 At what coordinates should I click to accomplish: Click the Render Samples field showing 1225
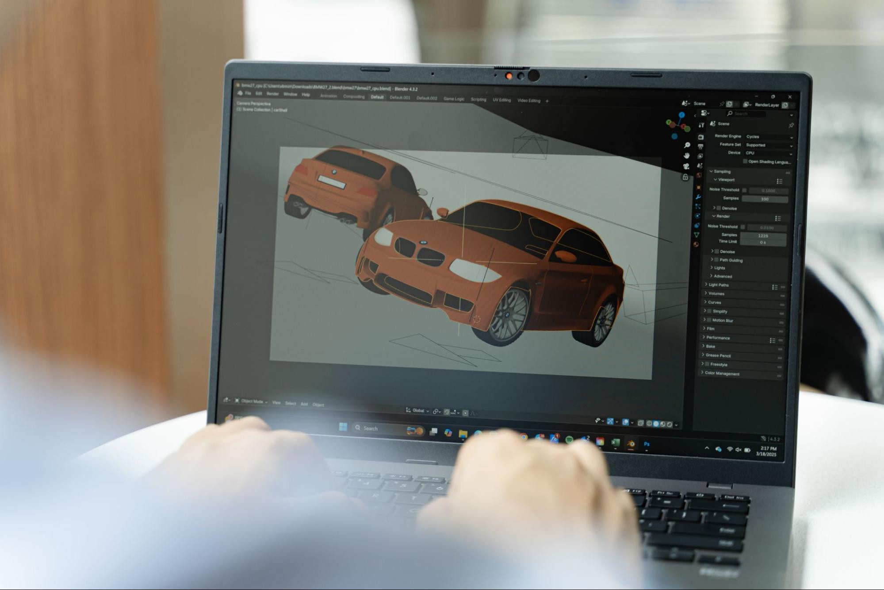763,236
